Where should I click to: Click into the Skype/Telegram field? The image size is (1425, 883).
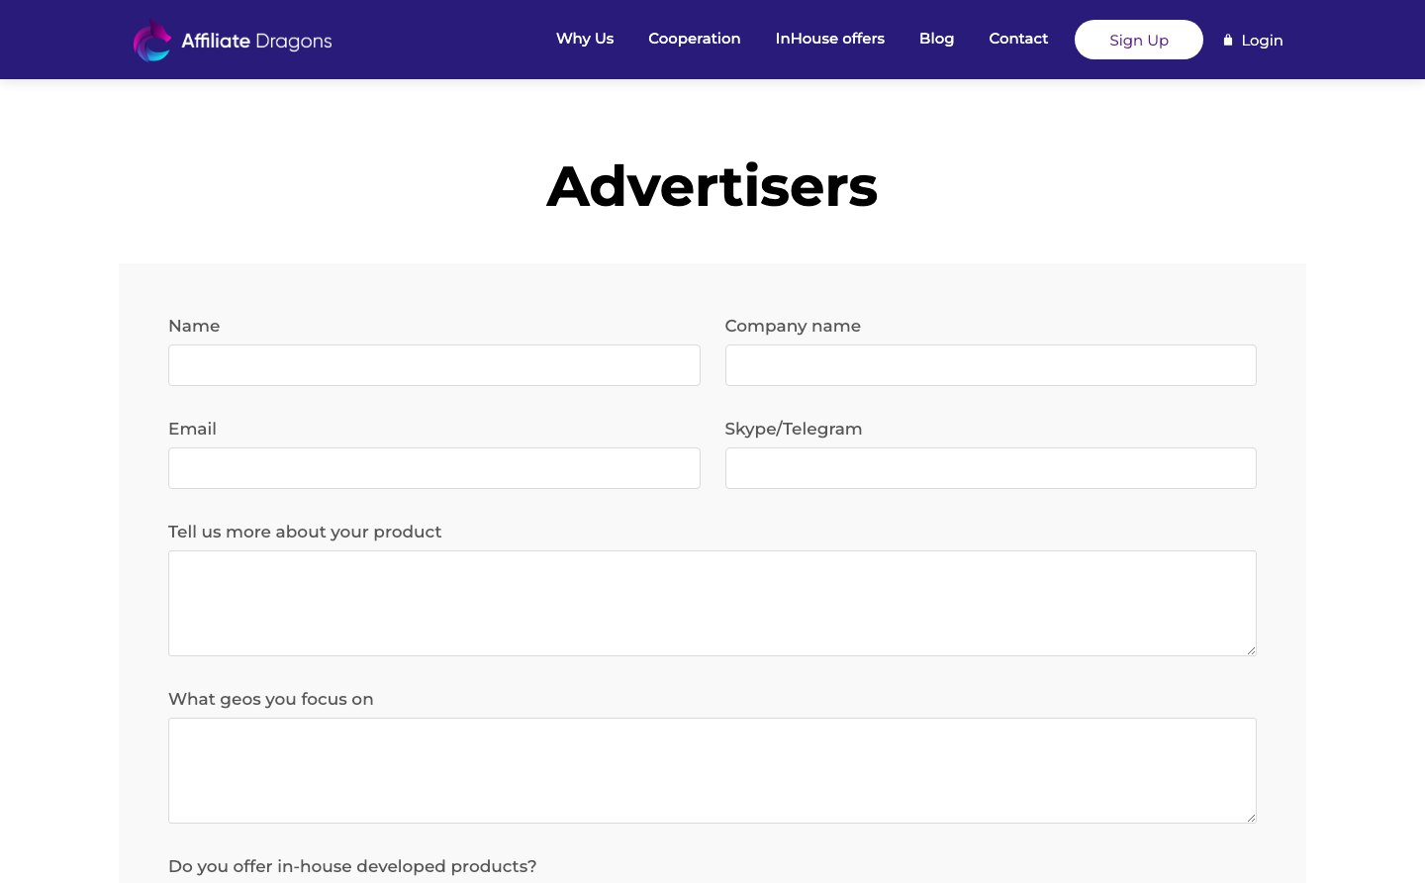point(991,468)
